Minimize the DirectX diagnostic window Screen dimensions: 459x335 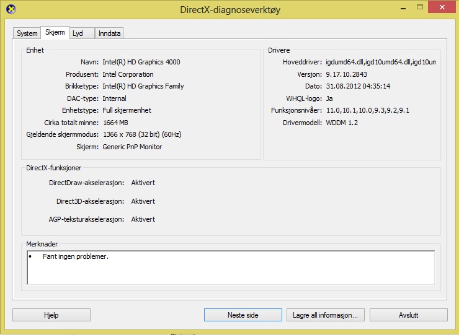pos(403,8)
